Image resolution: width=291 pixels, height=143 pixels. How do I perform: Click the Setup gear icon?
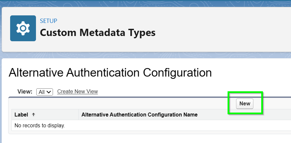[x=23, y=28]
